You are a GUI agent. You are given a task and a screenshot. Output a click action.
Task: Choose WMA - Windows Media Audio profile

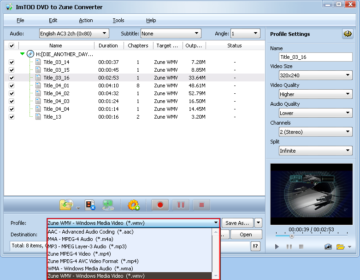click(x=130, y=269)
